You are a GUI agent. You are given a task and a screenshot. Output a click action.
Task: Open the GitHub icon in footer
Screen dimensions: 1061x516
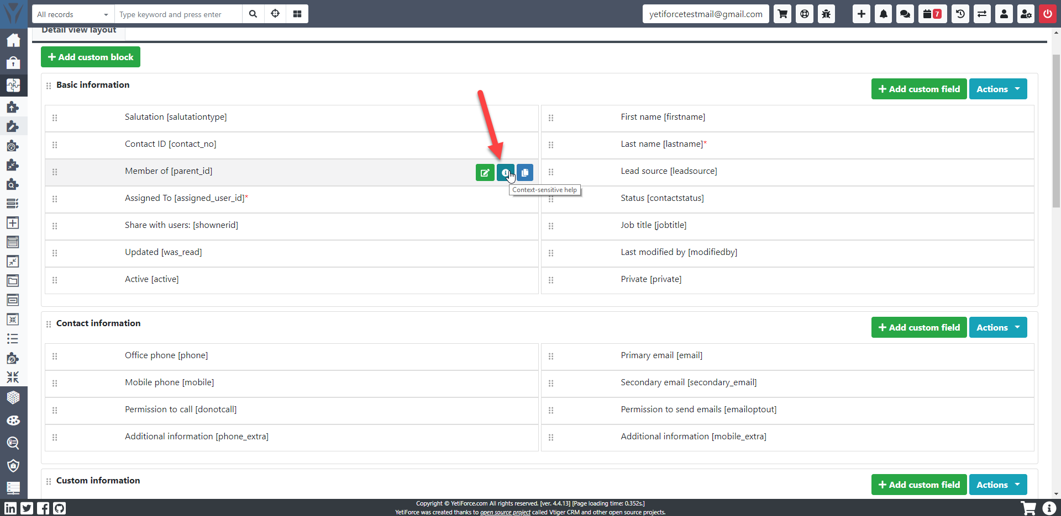pos(60,508)
